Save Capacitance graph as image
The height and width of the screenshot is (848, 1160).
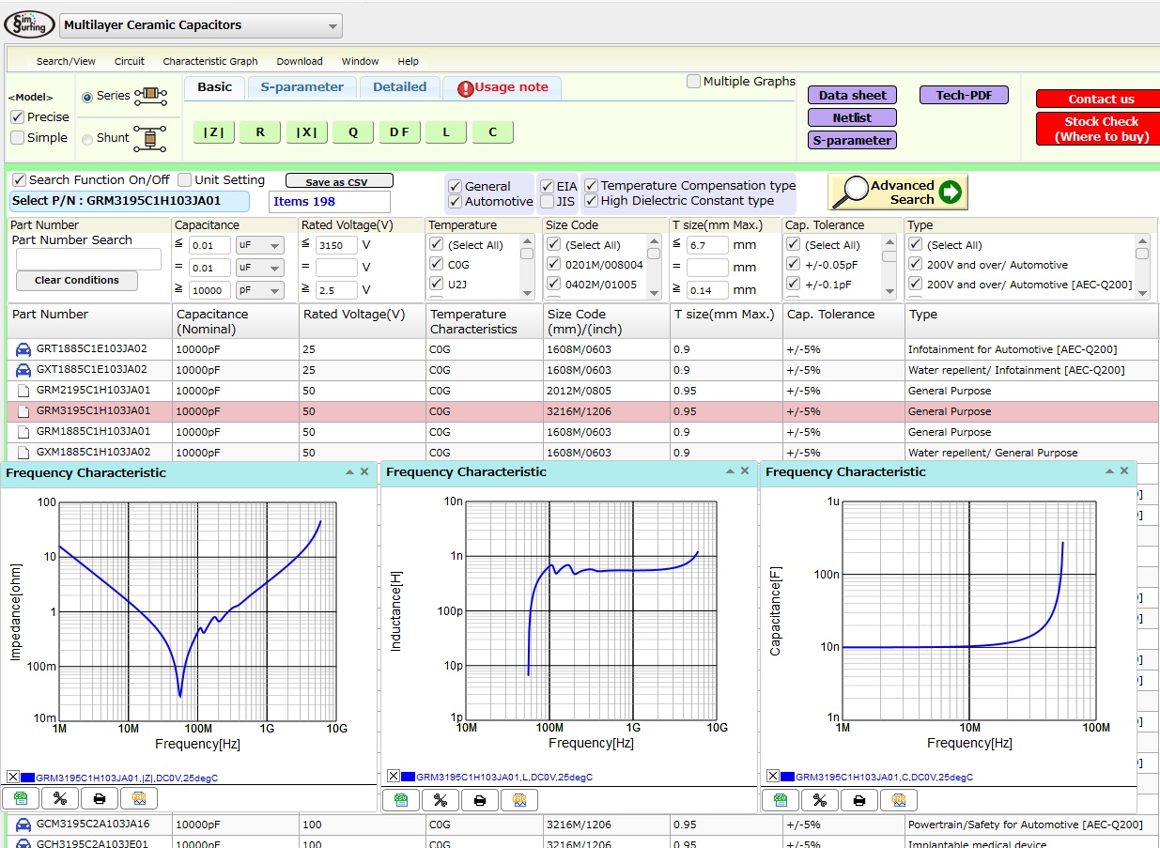click(899, 800)
